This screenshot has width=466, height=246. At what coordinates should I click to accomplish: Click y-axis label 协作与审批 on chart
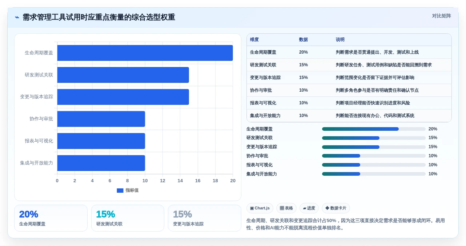(x=41, y=119)
